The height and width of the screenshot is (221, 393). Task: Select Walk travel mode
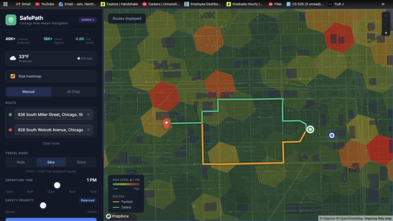[21, 162]
